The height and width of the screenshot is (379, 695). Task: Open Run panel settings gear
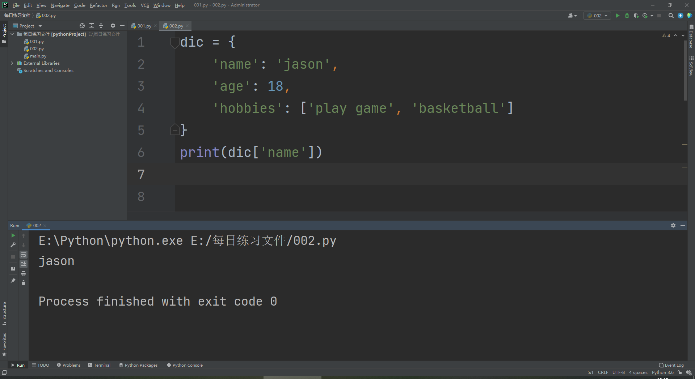pyautogui.click(x=673, y=225)
